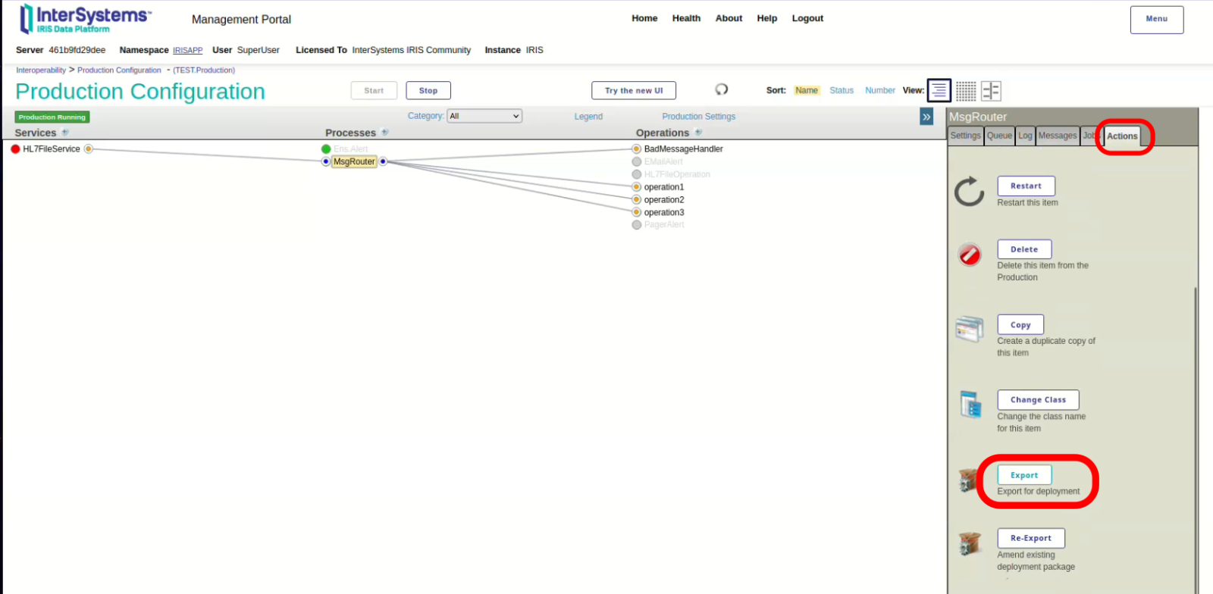Image resolution: width=1213 pixels, height=594 pixels.
Task: Switch to monitor grid view icon
Action: [966, 91]
